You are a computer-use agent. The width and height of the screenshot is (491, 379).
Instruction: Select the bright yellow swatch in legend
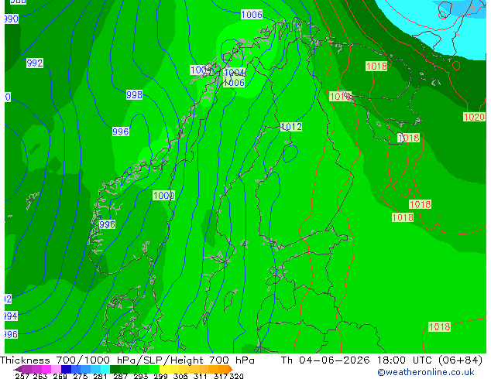coord(164,369)
